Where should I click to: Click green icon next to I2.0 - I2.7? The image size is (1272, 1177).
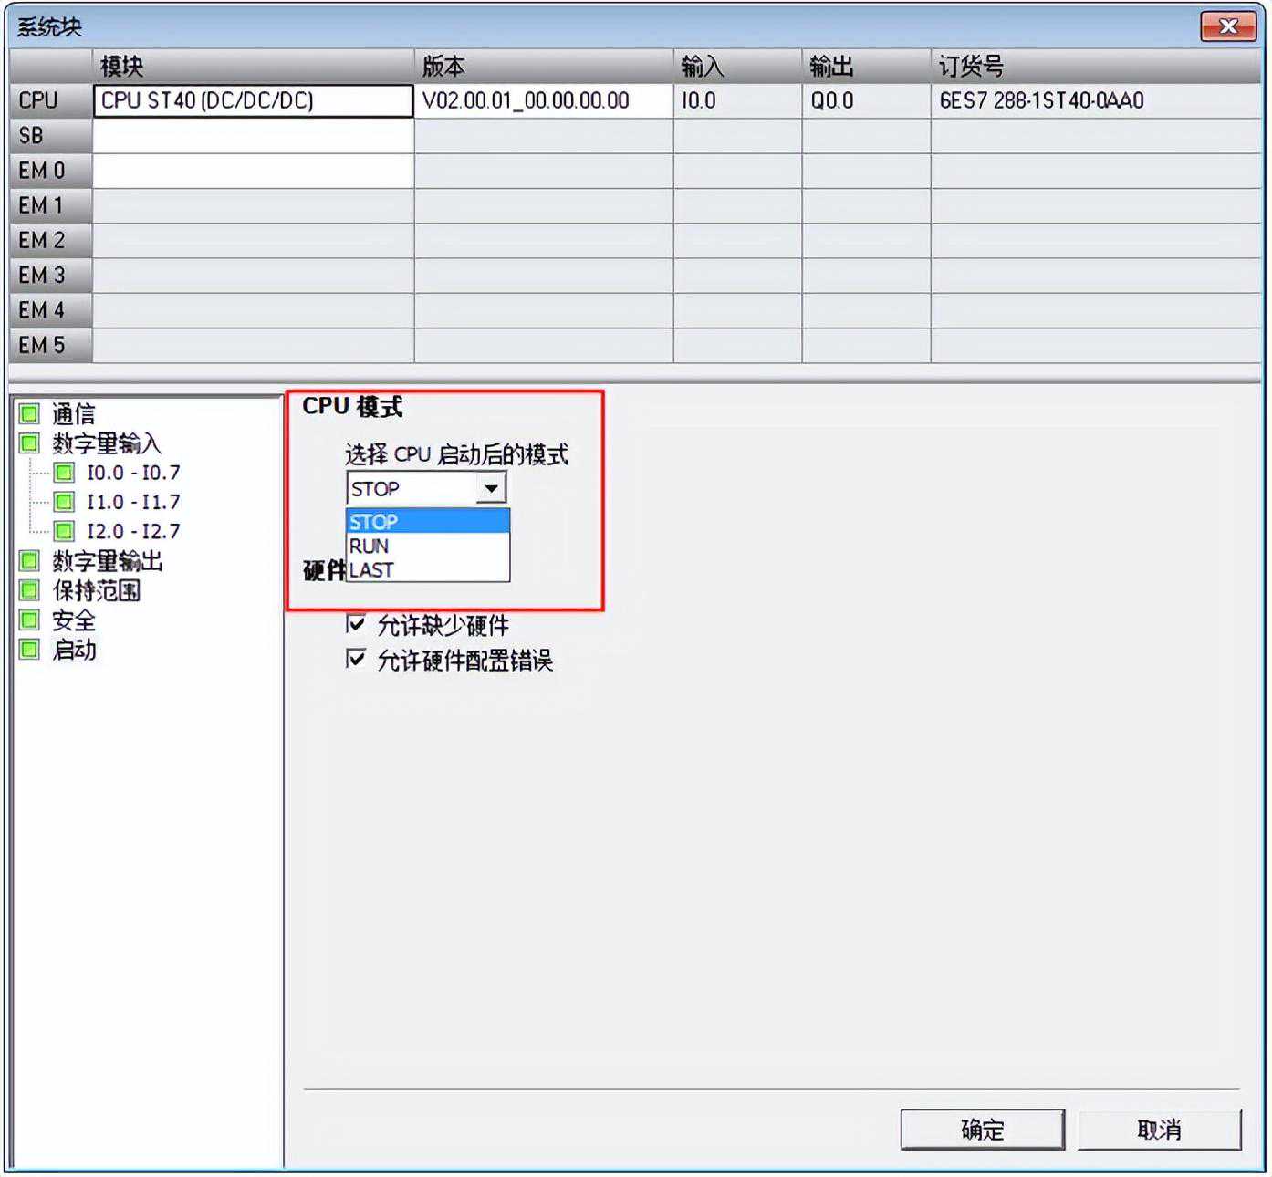[64, 531]
